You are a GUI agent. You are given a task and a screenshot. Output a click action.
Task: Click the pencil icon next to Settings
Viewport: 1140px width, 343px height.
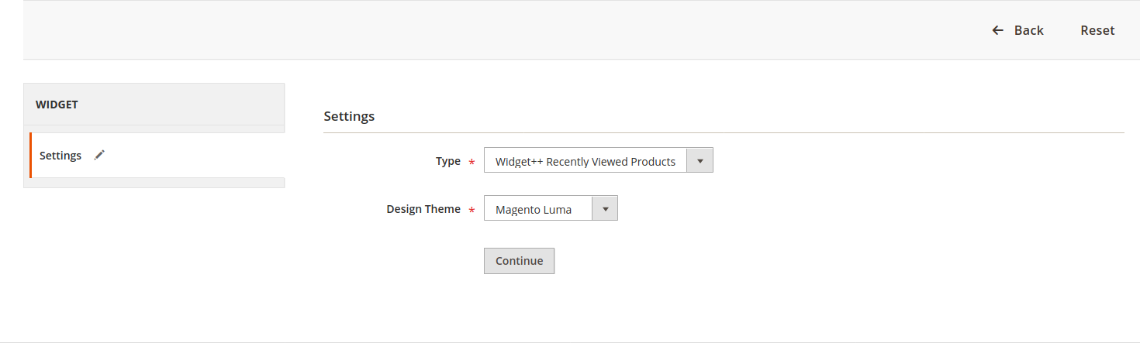[99, 155]
